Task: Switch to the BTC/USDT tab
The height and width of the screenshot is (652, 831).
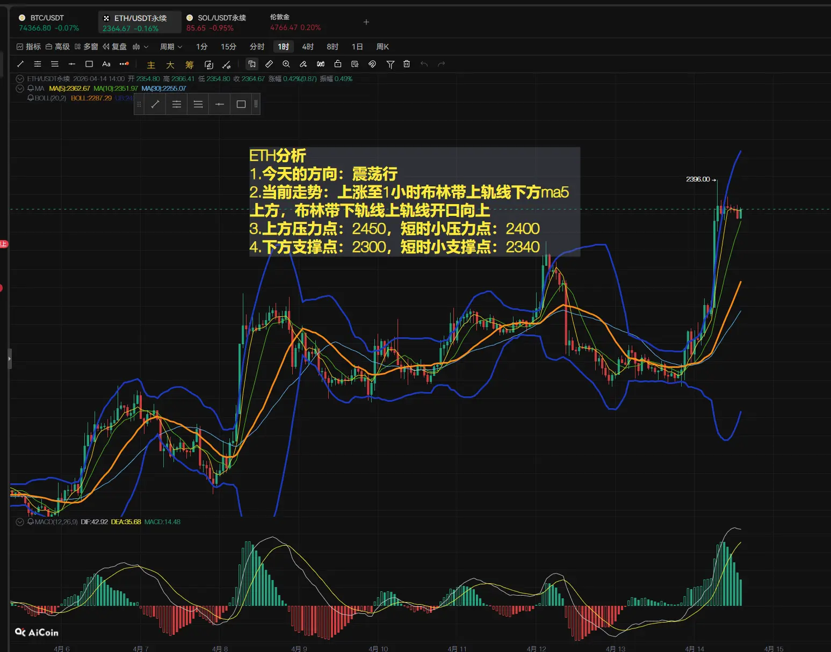Action: tap(49, 23)
